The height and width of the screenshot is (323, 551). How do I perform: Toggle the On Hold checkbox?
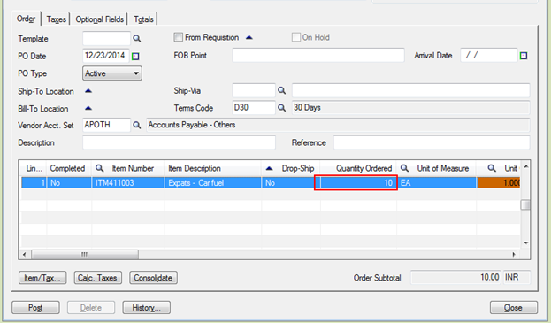pyautogui.click(x=296, y=37)
